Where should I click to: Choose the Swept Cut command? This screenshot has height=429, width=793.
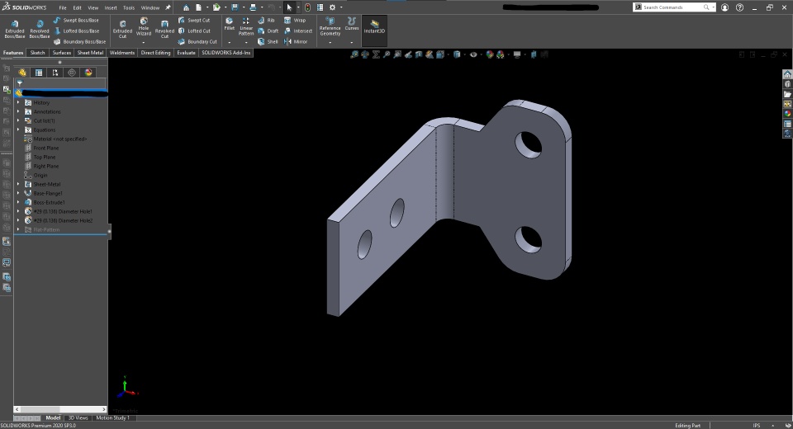(194, 20)
